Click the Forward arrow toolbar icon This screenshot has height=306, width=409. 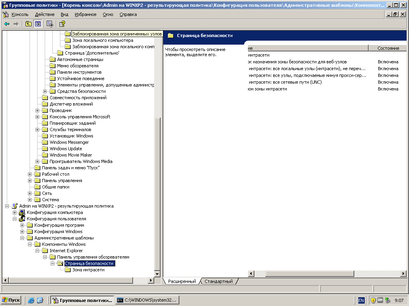tap(16, 24)
